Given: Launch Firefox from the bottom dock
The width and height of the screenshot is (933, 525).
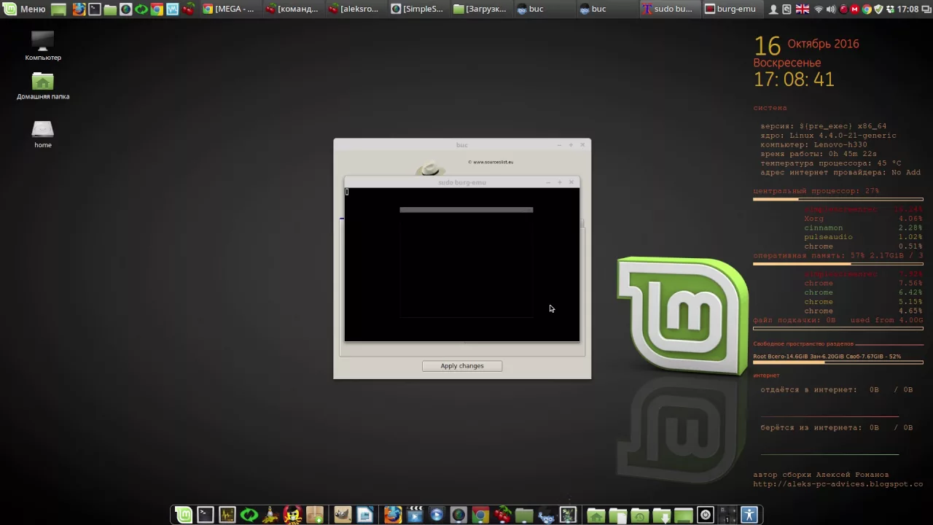Looking at the screenshot, I should [x=393, y=515].
